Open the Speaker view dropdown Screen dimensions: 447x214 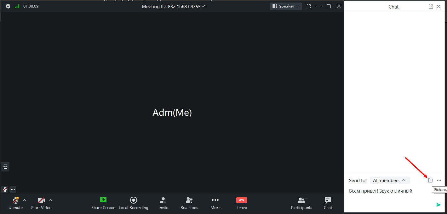point(286,6)
